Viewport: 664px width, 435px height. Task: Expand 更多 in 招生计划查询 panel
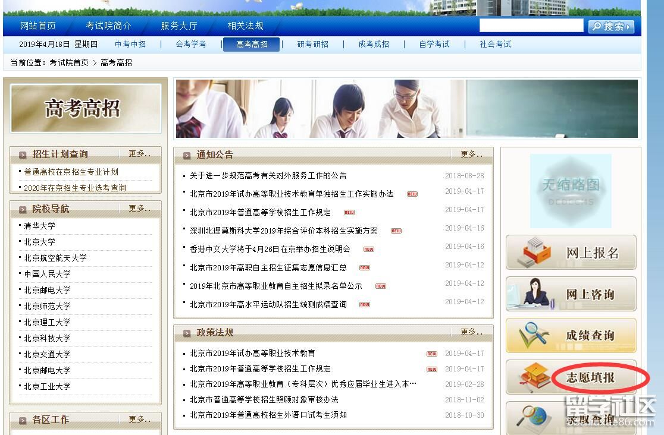(x=140, y=154)
